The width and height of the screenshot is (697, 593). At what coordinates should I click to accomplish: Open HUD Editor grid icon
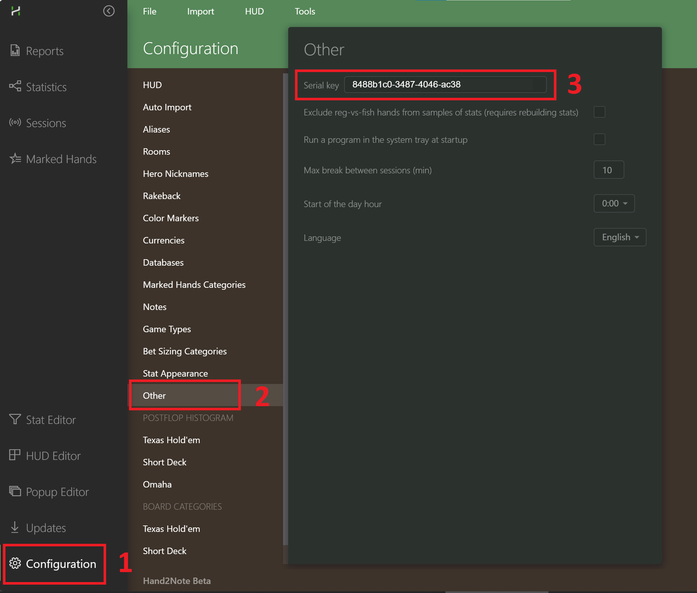pyautogui.click(x=15, y=455)
